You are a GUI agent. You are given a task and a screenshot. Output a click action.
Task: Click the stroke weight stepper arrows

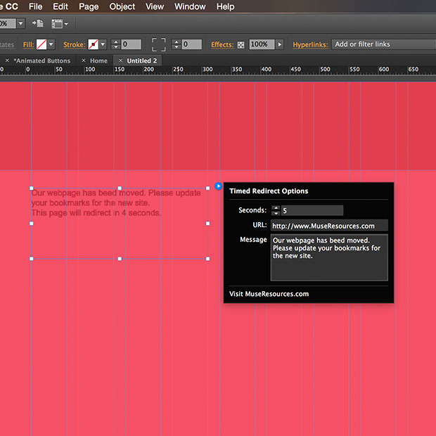[x=115, y=44]
